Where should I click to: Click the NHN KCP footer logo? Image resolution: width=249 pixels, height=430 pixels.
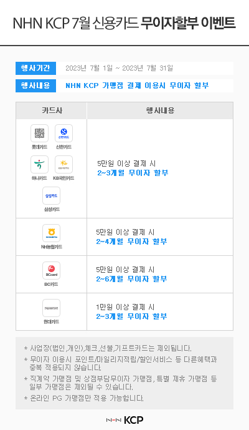(125, 420)
